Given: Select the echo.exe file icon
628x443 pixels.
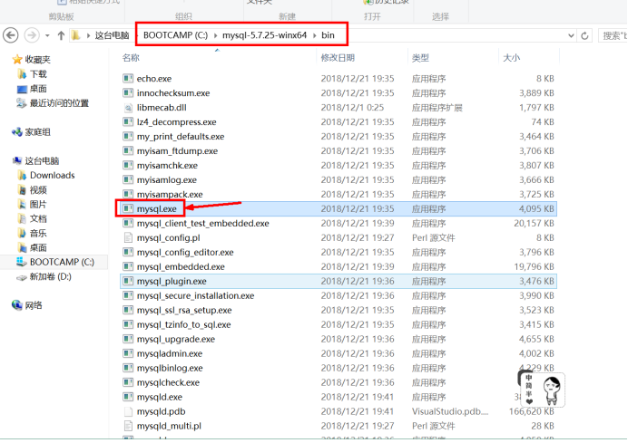Looking at the screenshot, I should (x=128, y=79).
